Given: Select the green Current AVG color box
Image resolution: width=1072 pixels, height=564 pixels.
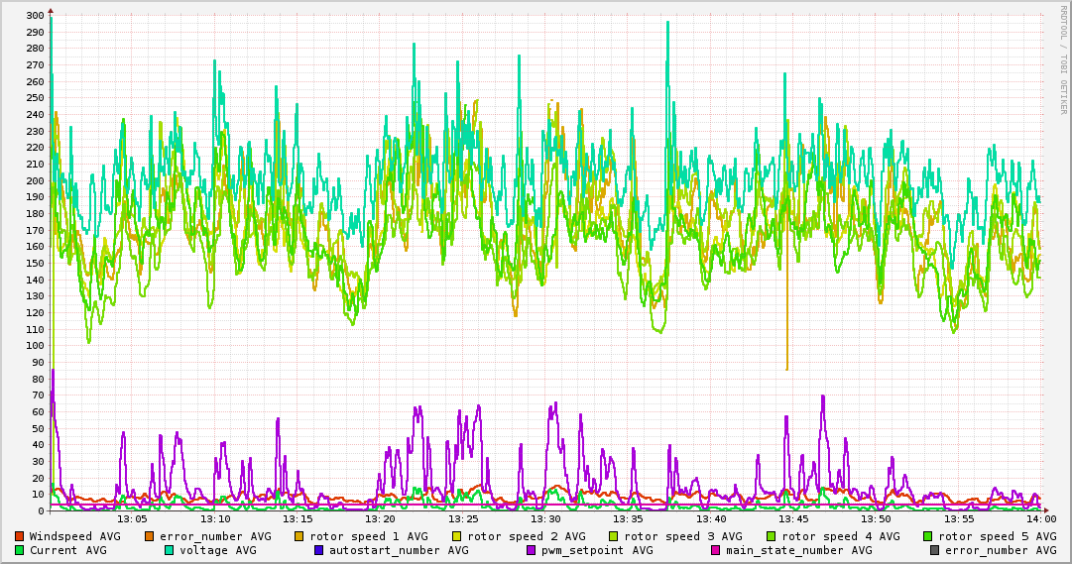Looking at the screenshot, I should 19,550.
